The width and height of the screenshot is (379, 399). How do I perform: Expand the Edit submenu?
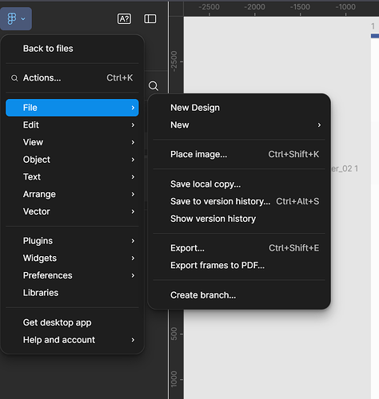(72, 125)
